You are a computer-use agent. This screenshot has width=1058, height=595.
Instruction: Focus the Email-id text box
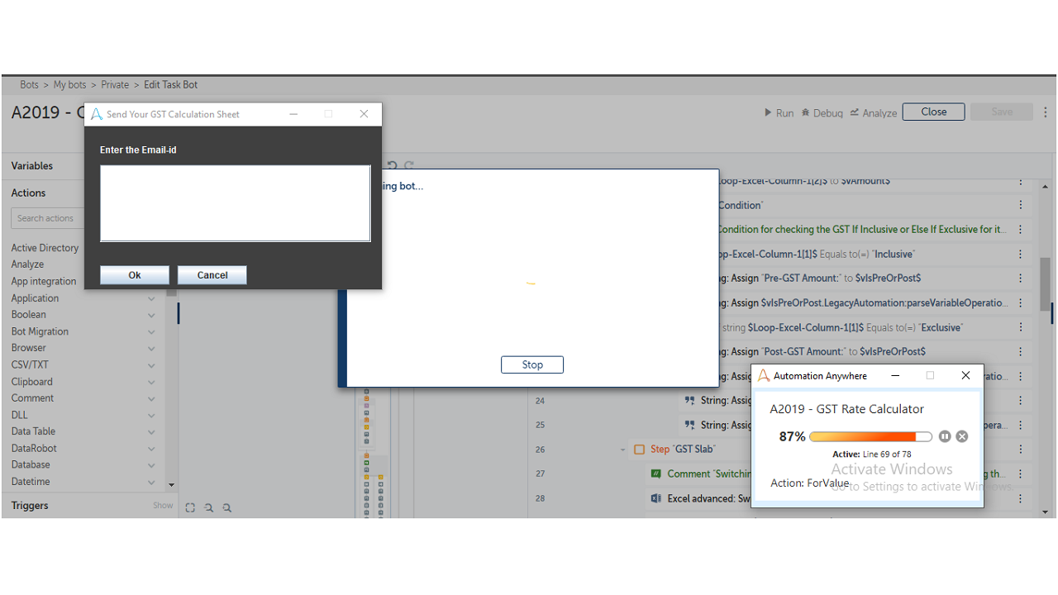[x=236, y=203]
